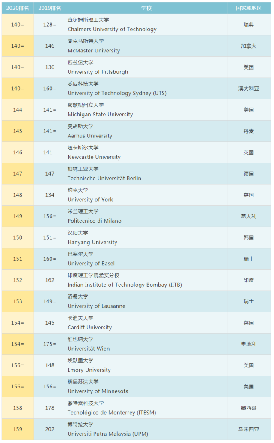Select Technische Universität Berlin text
The image size is (274, 443).
coord(104,178)
